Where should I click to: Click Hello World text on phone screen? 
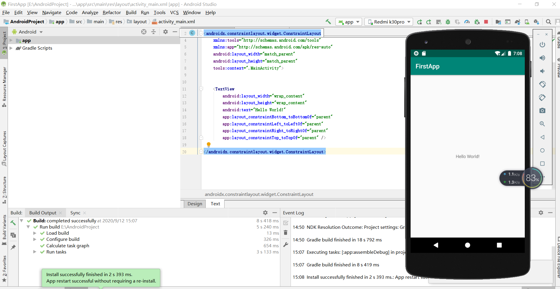coord(468,157)
